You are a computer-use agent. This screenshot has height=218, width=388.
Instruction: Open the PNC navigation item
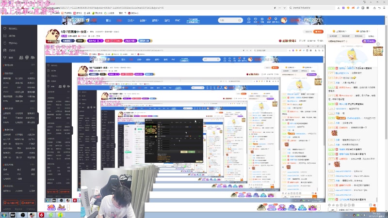(x=178, y=20)
